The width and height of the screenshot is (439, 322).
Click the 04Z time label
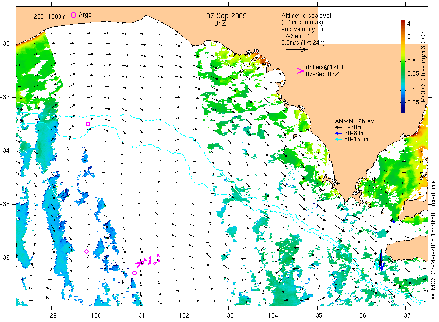(x=220, y=23)
